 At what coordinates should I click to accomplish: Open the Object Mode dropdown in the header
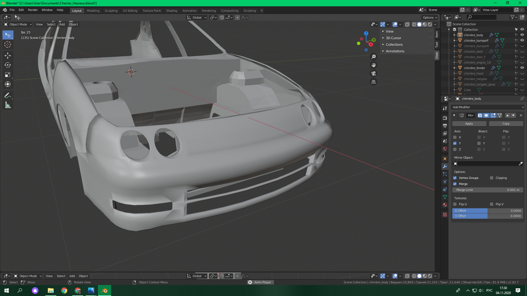tap(18, 24)
